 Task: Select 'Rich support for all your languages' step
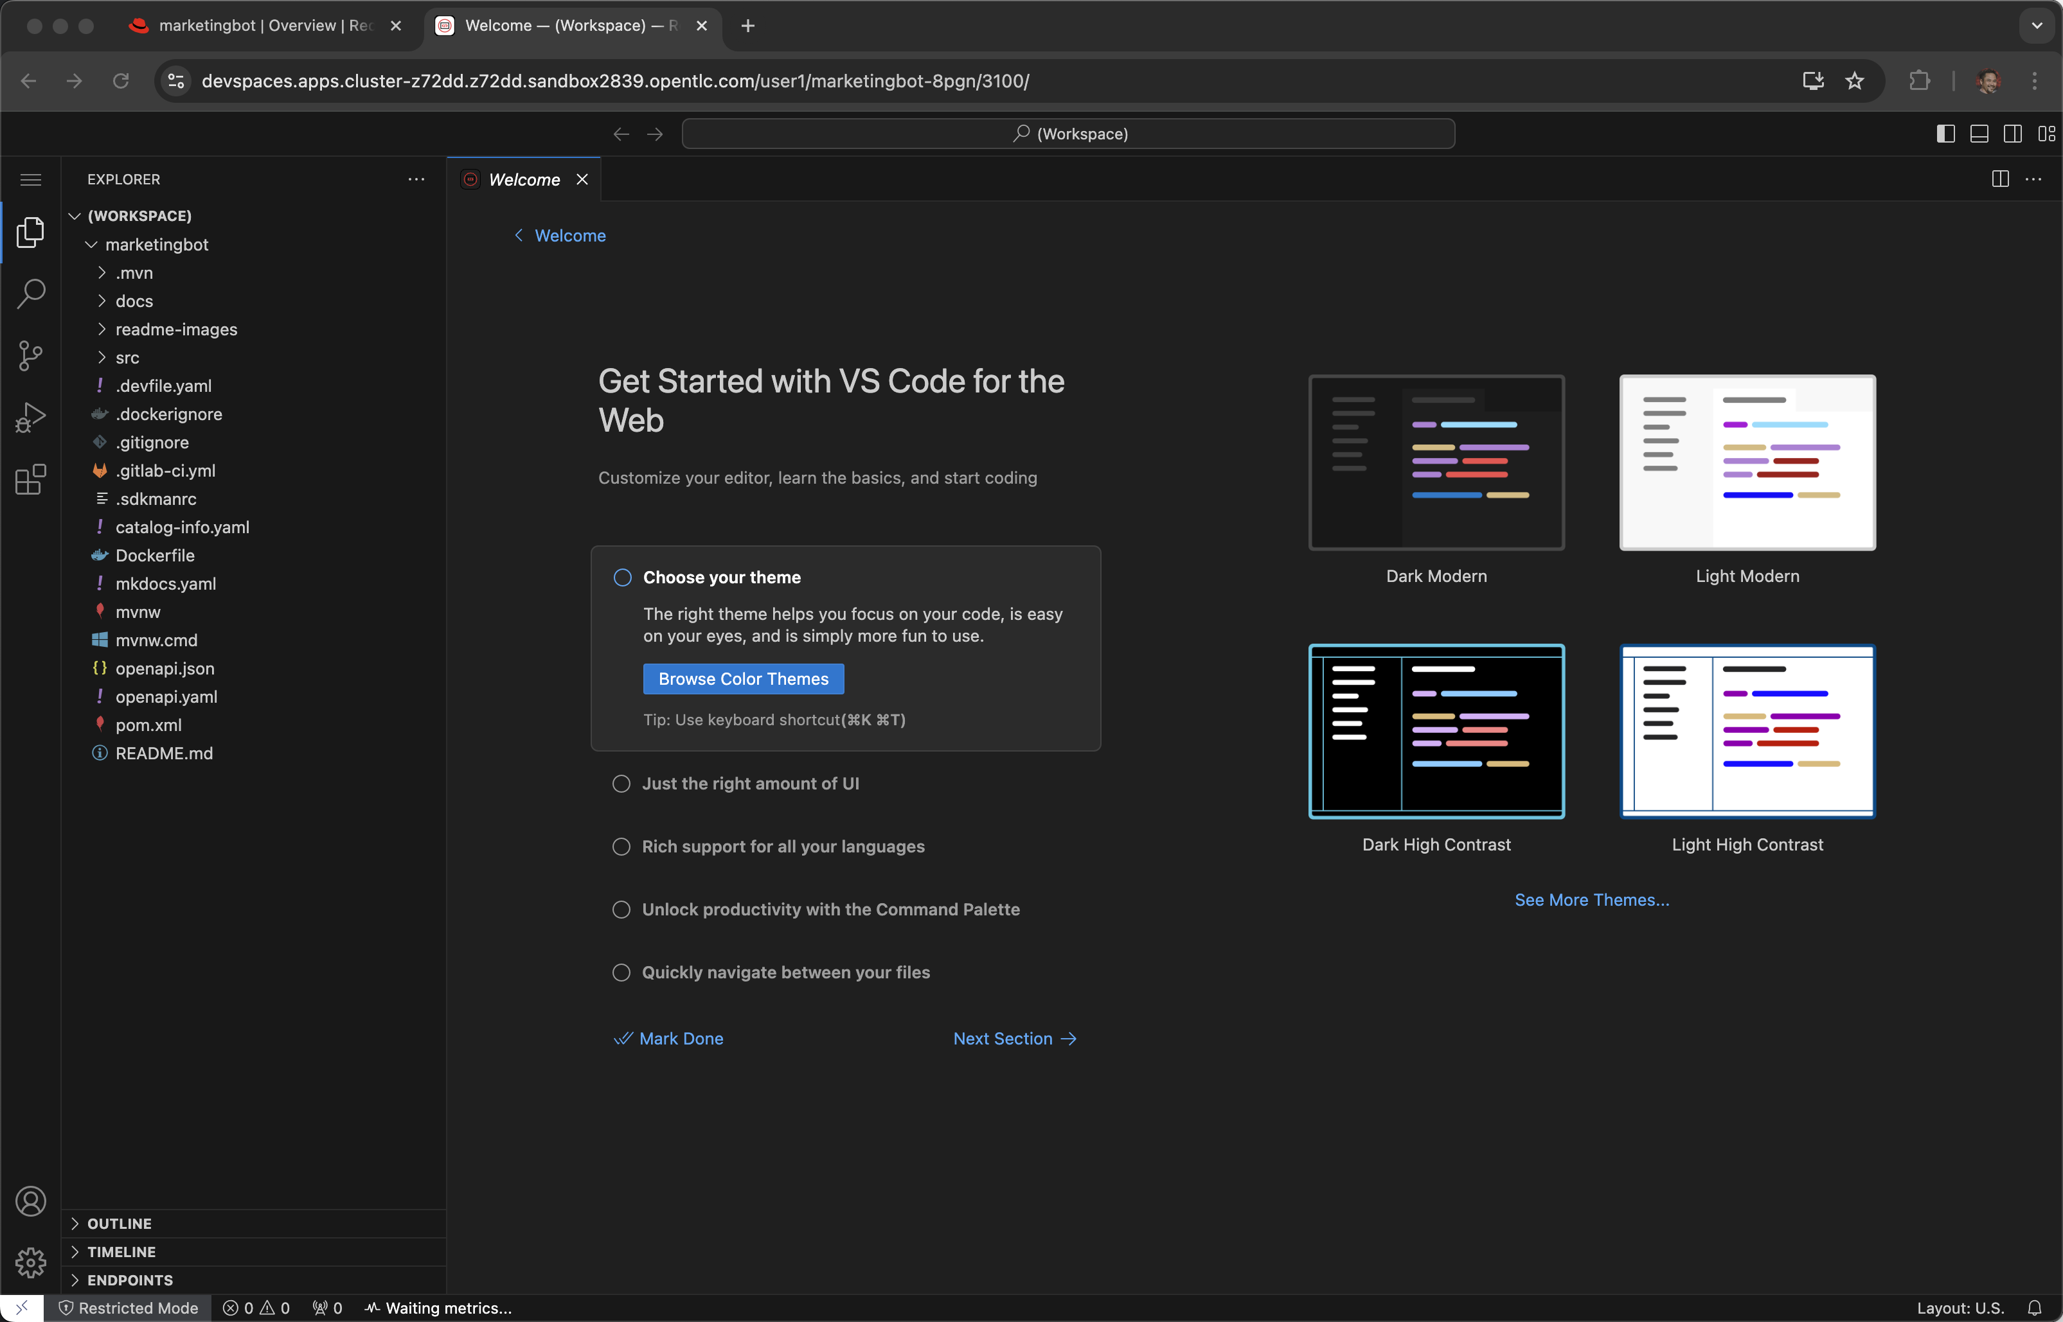click(782, 847)
